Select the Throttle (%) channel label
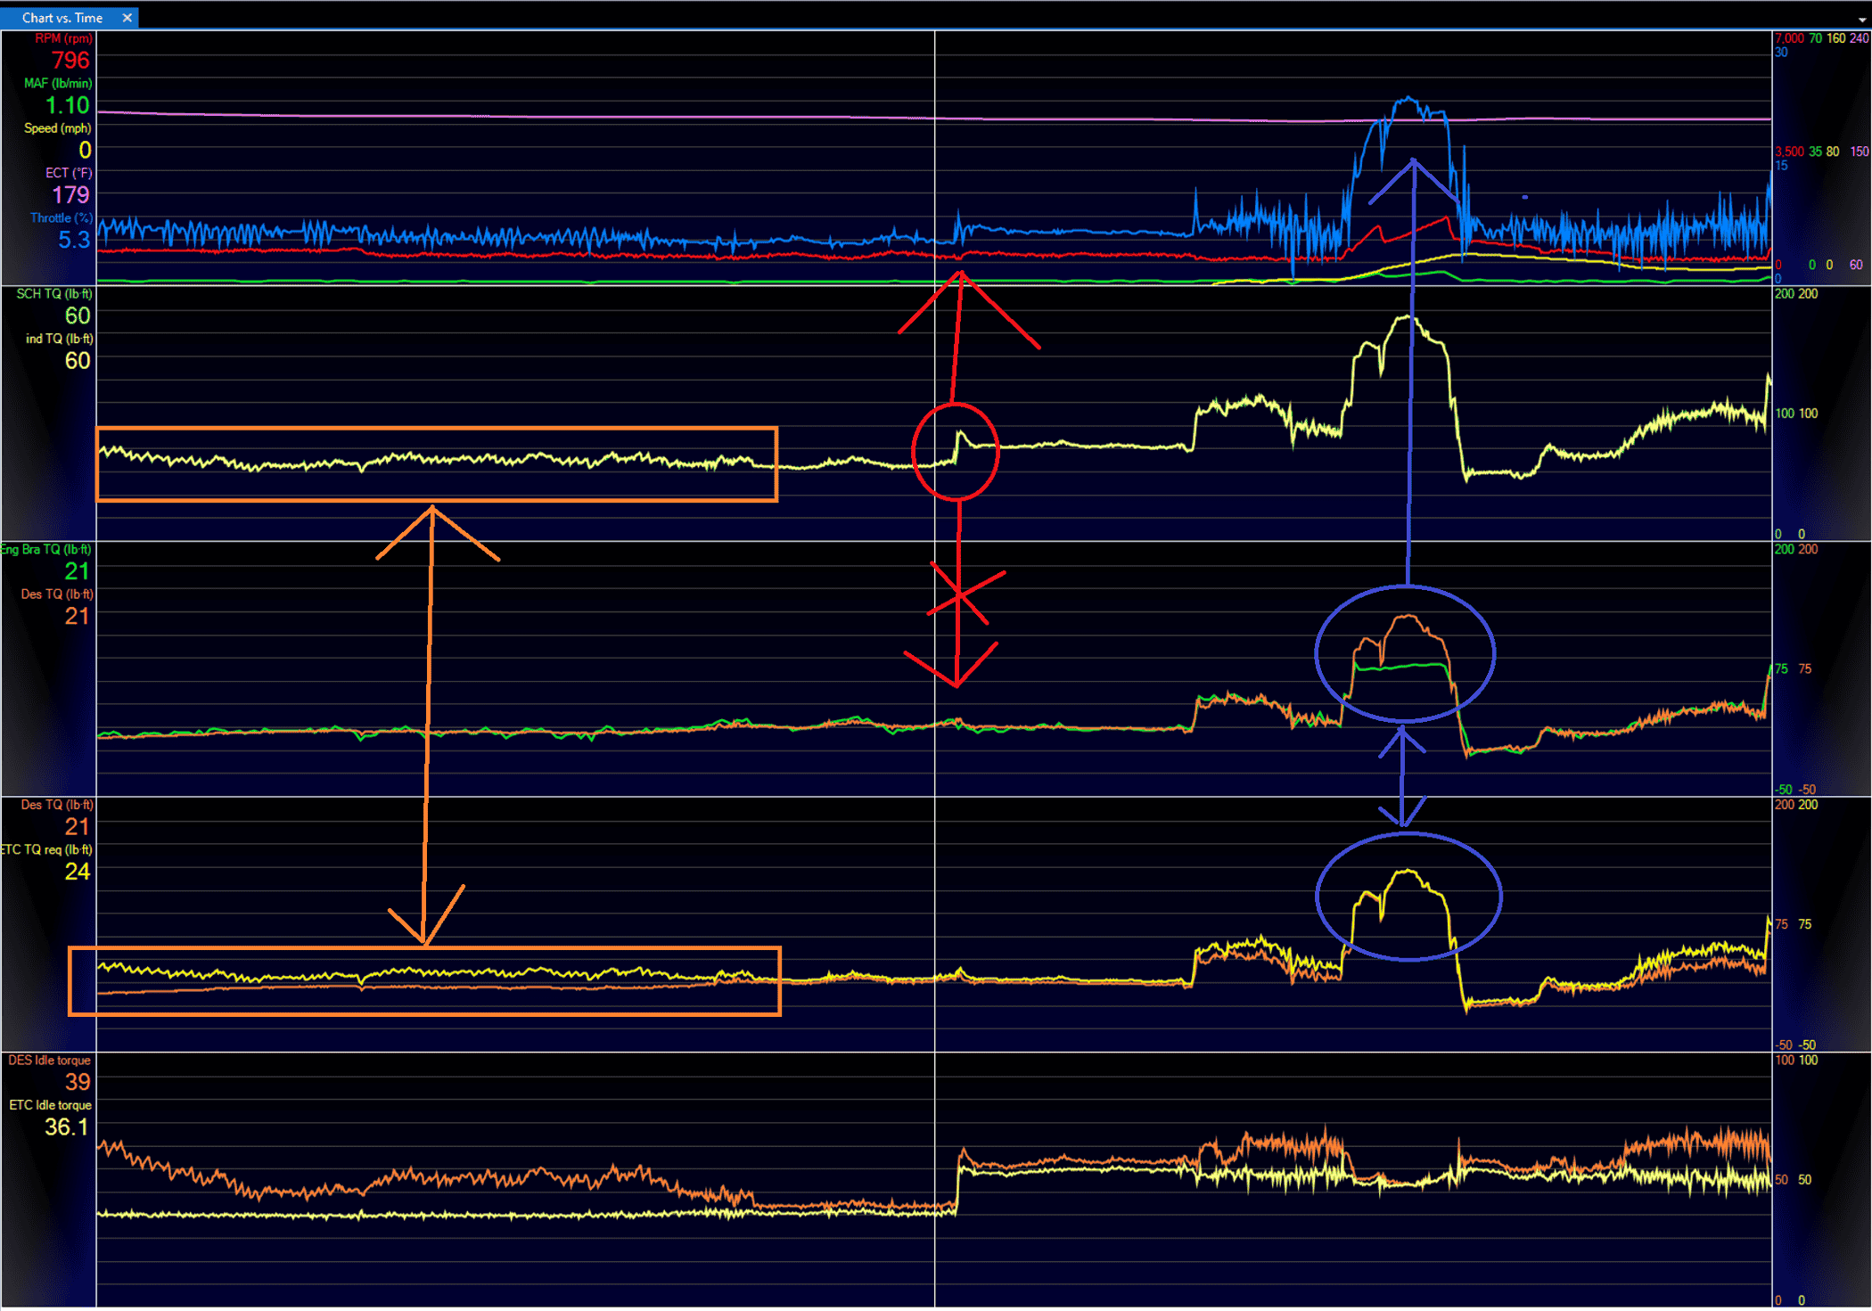 (62, 217)
